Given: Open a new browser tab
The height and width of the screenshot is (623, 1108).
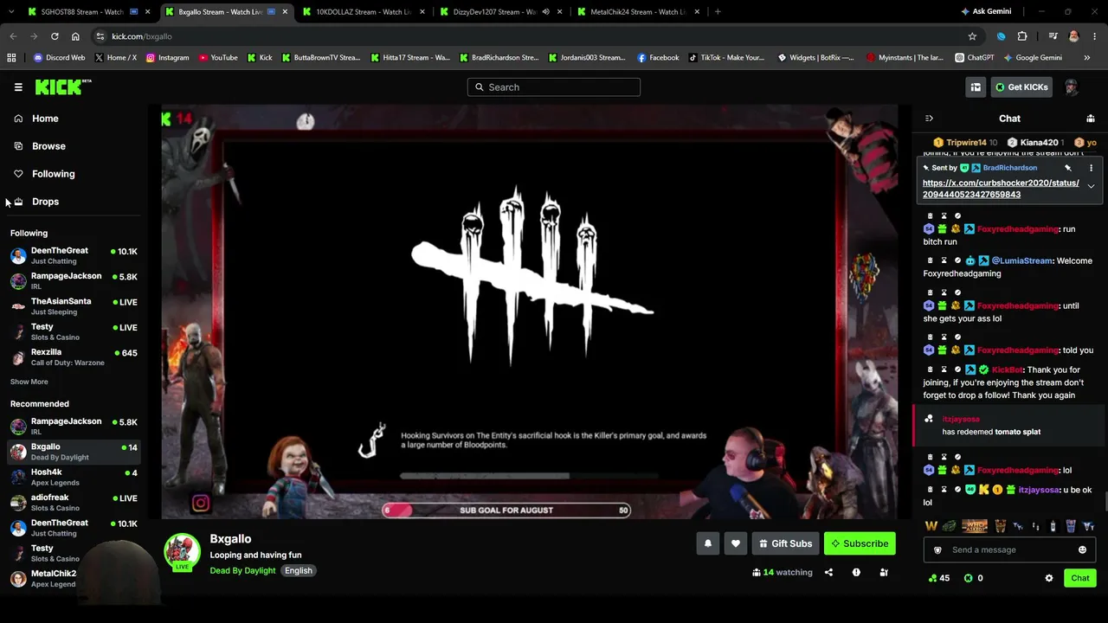Looking at the screenshot, I should pyautogui.click(x=718, y=12).
